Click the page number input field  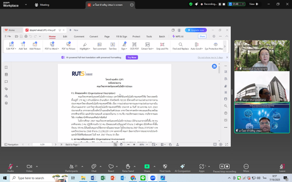click(42, 144)
